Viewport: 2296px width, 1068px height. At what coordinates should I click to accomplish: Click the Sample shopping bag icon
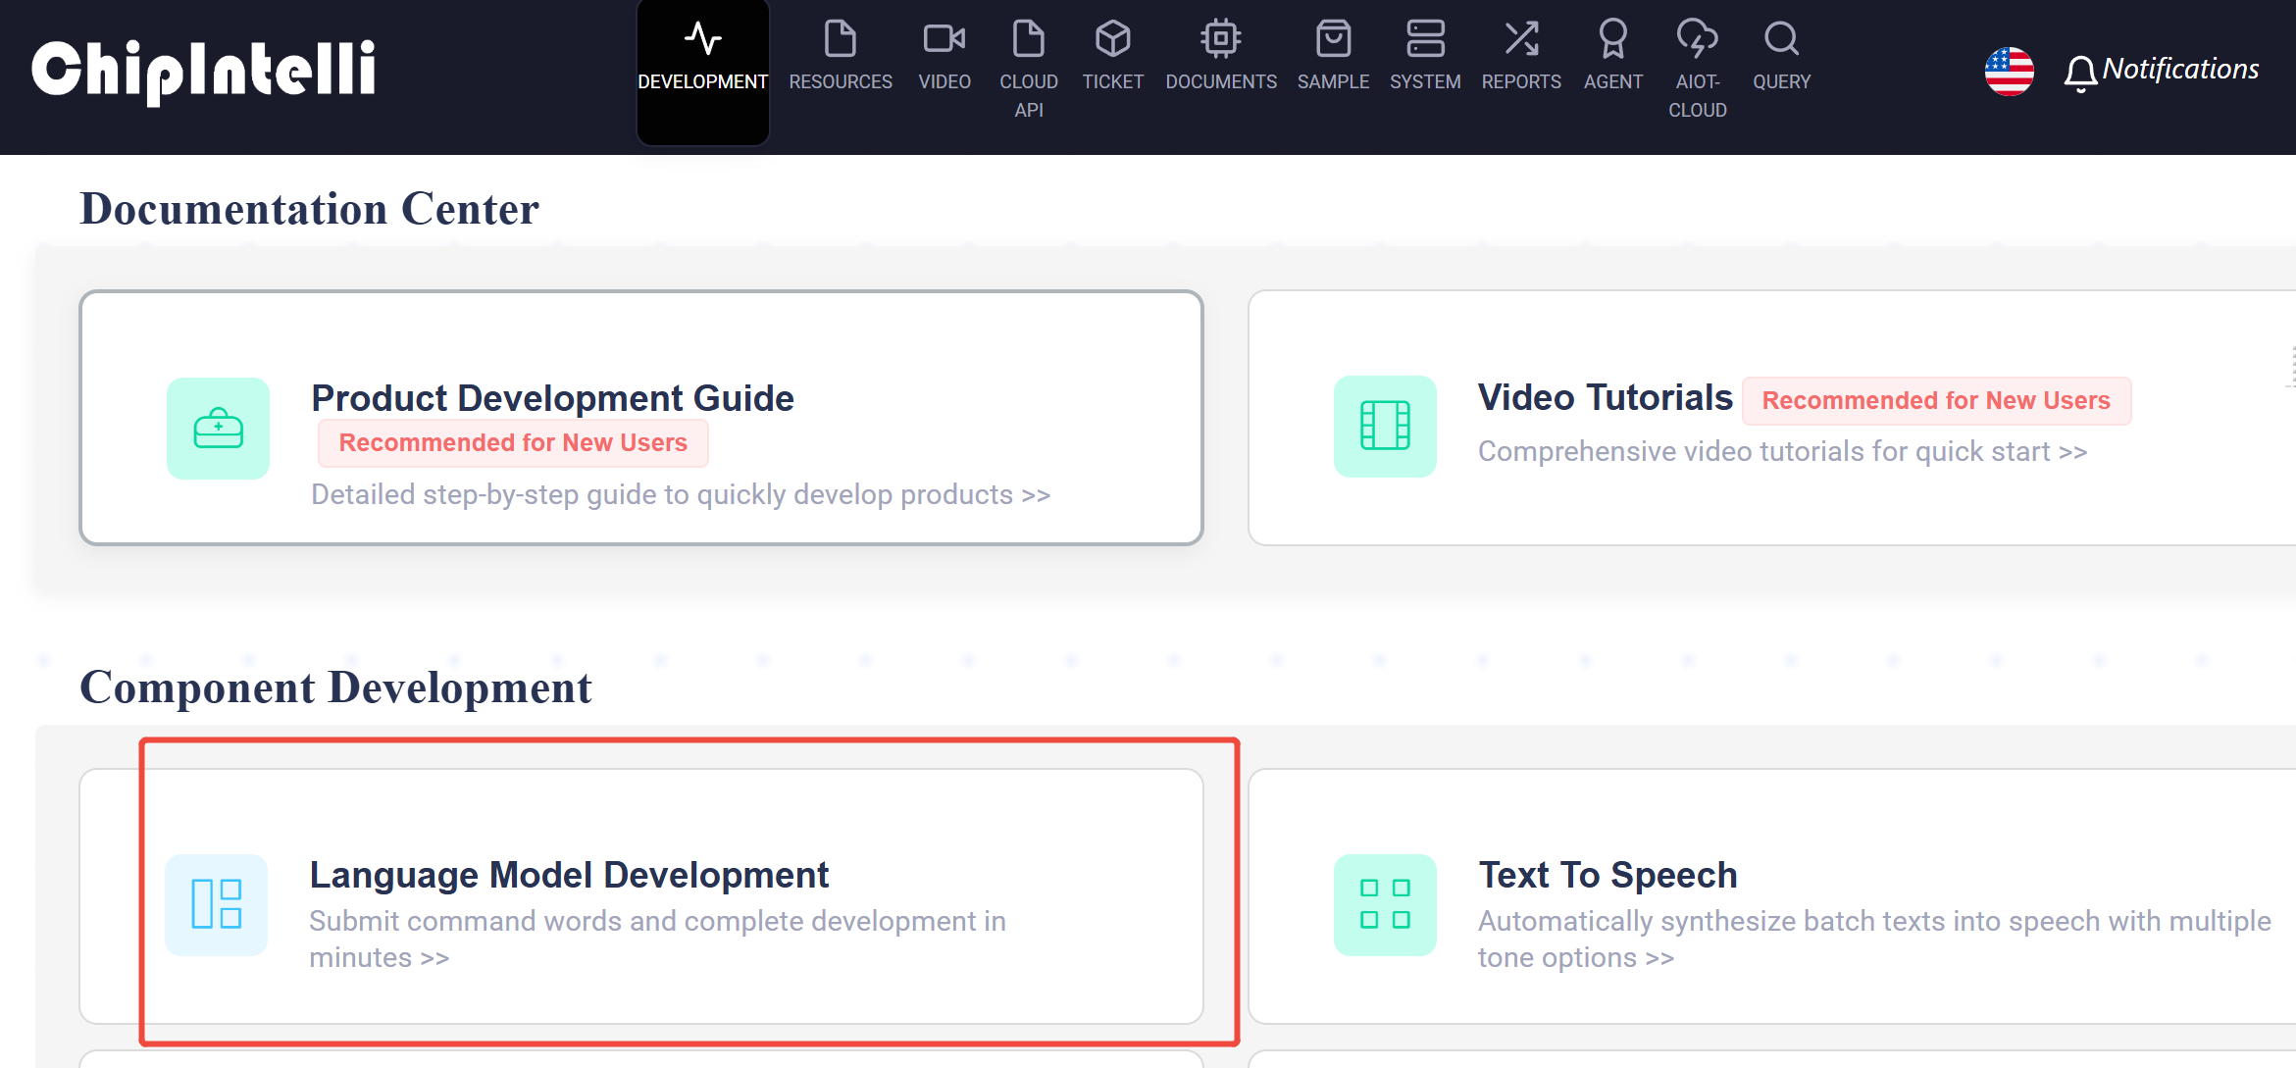coord(1333,39)
